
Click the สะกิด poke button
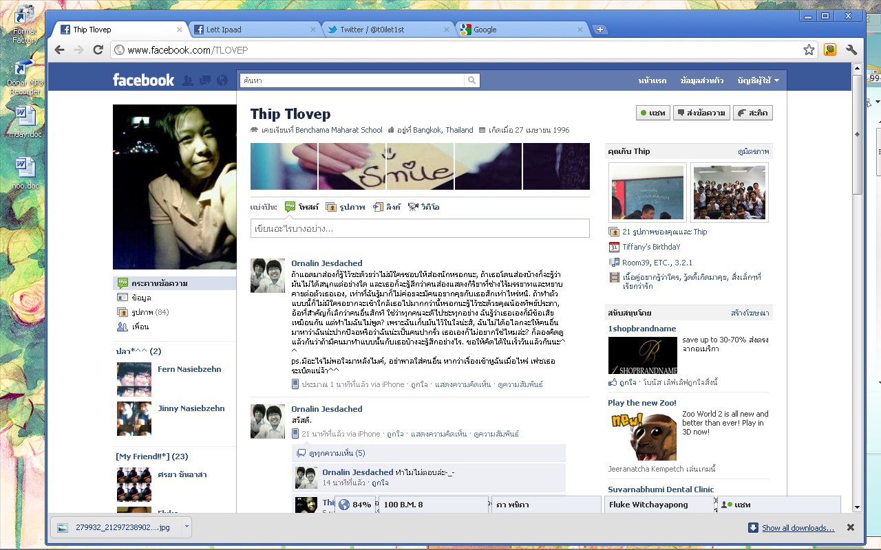(752, 113)
